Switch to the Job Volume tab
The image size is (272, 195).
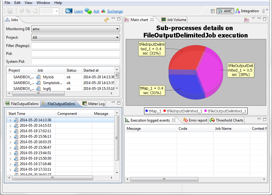tap(174, 20)
